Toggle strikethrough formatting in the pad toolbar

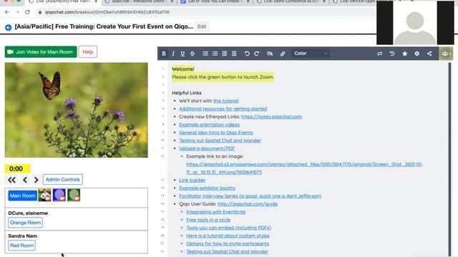point(193,54)
